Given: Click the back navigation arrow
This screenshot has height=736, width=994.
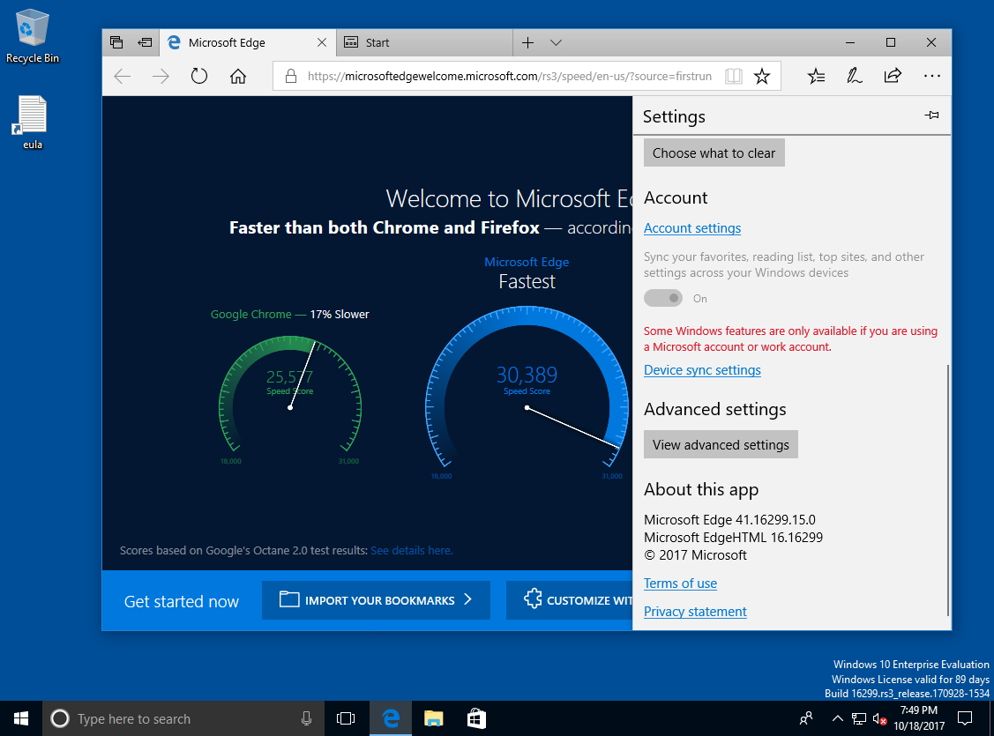Looking at the screenshot, I should [122, 76].
